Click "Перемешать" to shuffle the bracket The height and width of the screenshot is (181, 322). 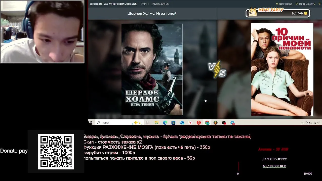305,4
